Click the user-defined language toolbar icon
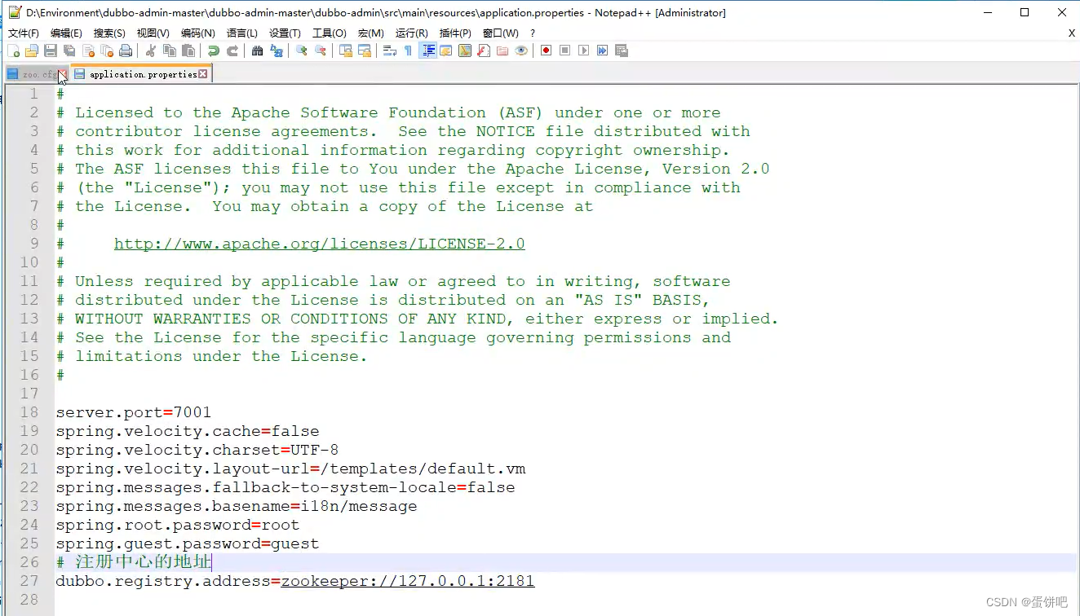 [446, 51]
